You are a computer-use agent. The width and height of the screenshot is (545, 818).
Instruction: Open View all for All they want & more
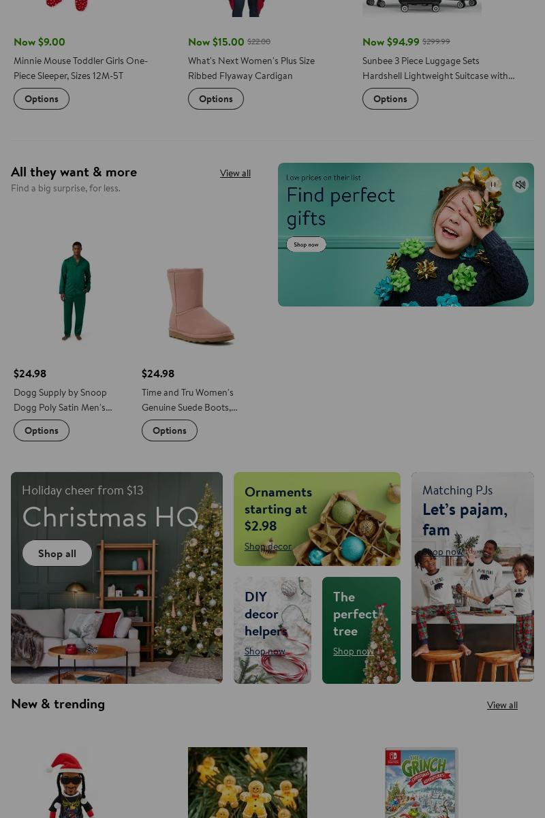pyautogui.click(x=235, y=173)
